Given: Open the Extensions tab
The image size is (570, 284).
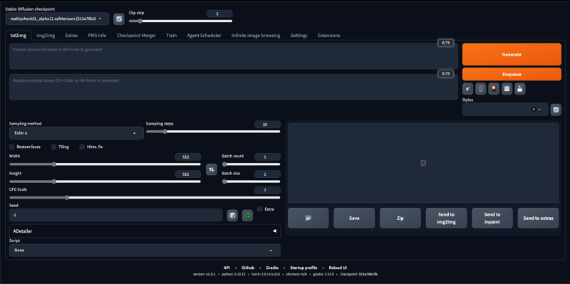Looking at the screenshot, I should (329, 36).
